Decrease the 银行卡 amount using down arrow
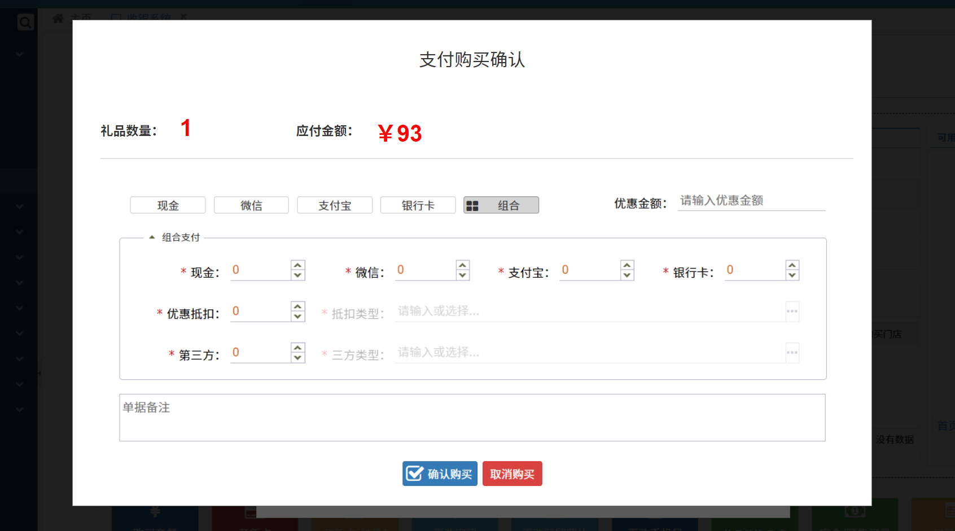 pyautogui.click(x=792, y=275)
